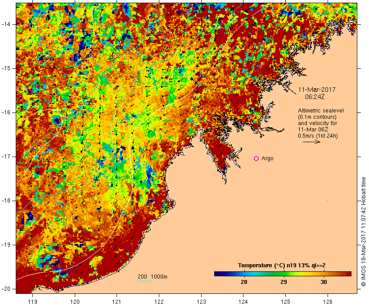Click the 11-Mar-2017 date label
The image size is (369, 306).
[x=316, y=90]
